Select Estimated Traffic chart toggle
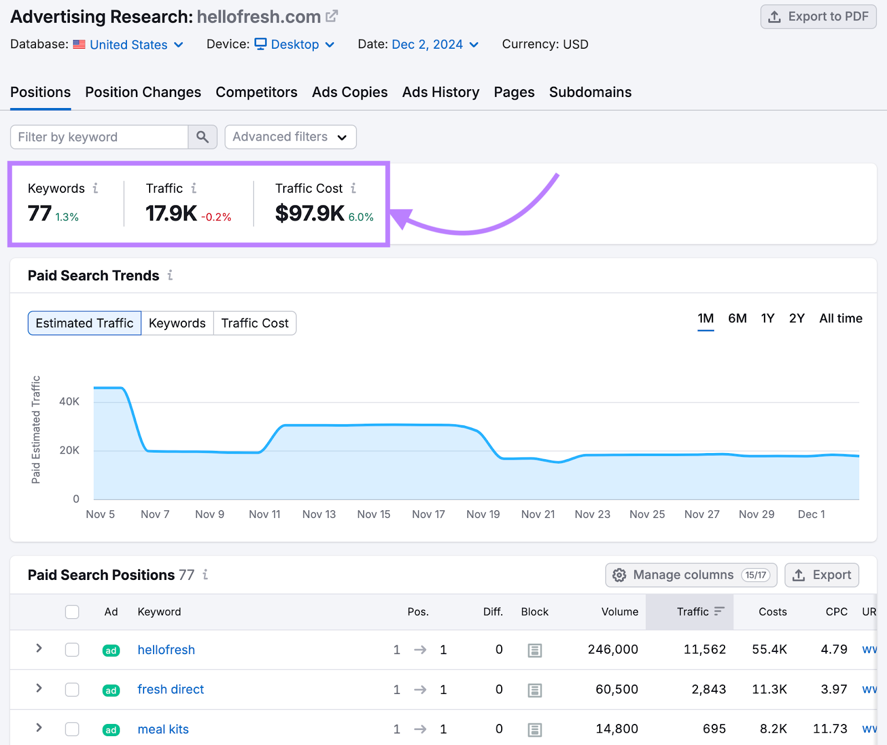The image size is (887, 745). (84, 323)
